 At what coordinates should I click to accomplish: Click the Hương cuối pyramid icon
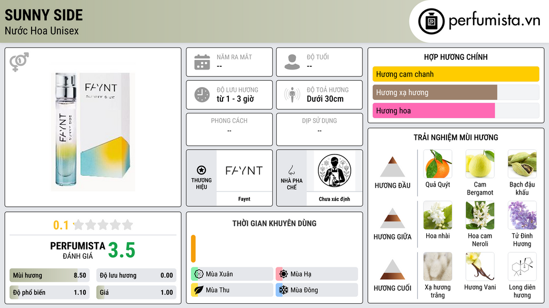coord(392,269)
